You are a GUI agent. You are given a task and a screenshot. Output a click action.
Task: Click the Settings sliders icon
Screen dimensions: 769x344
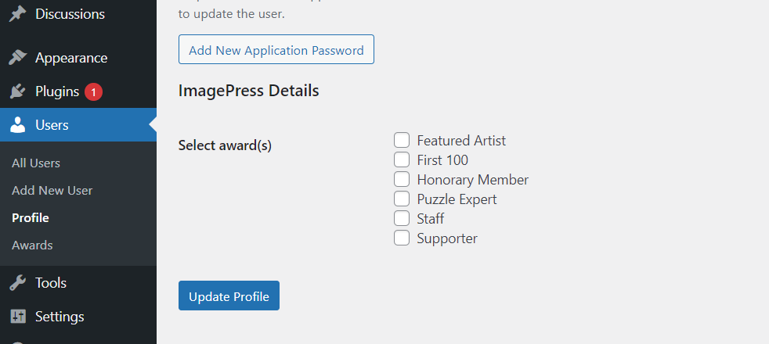18,317
